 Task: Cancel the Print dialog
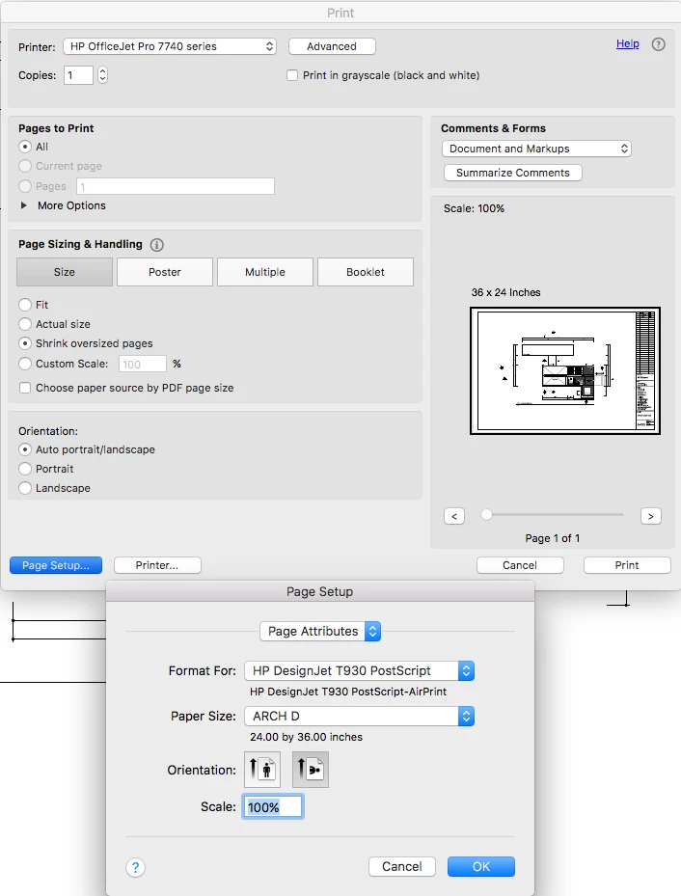tap(520, 565)
